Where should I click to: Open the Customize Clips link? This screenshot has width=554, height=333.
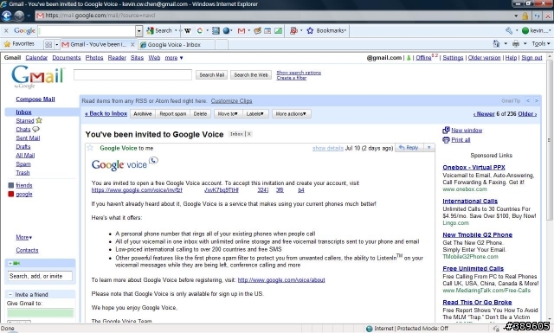[x=231, y=101]
